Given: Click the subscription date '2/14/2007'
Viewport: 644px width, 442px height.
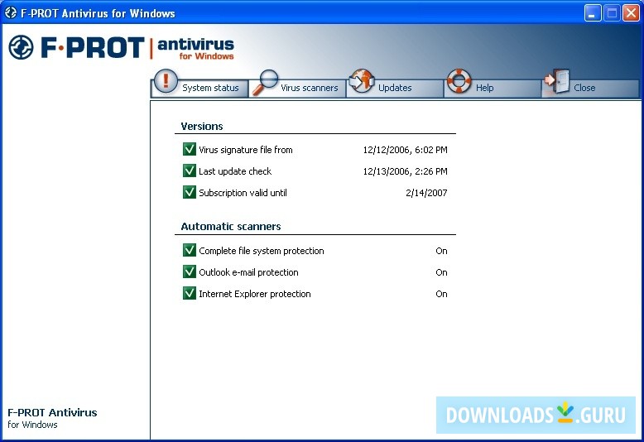Looking at the screenshot, I should coord(426,193).
